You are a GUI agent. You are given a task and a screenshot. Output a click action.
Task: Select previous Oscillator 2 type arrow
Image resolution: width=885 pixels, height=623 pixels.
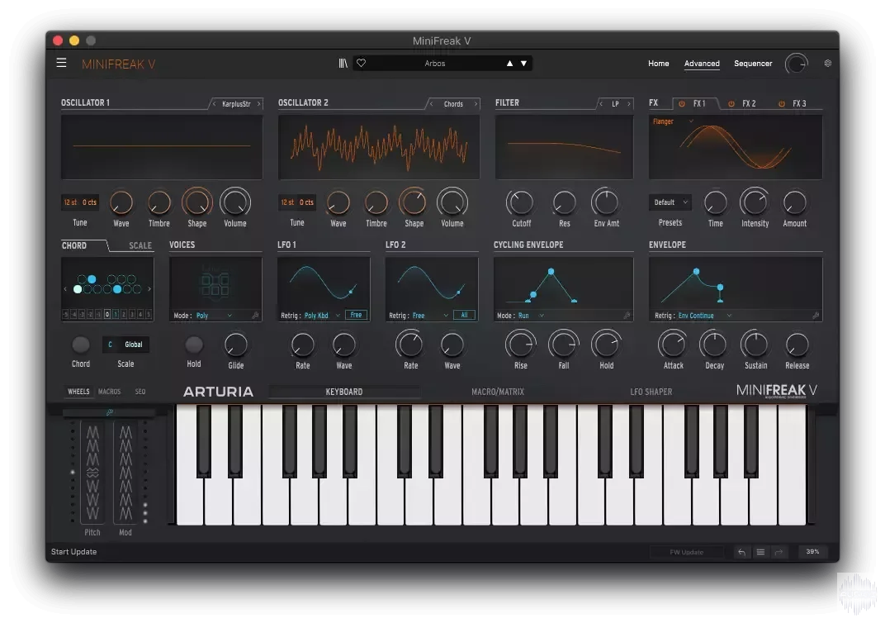pos(431,104)
